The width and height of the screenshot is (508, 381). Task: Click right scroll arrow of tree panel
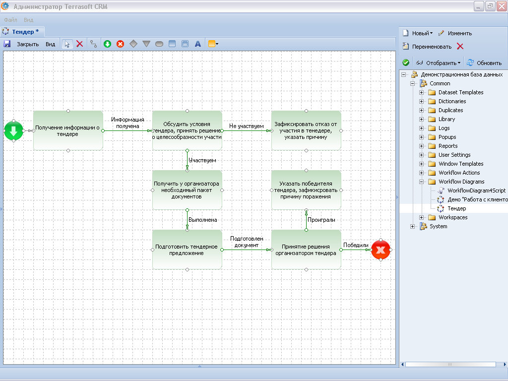(505, 365)
